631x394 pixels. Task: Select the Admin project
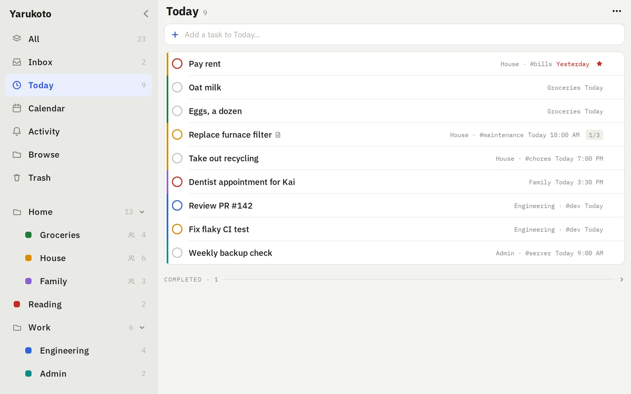(x=79, y=374)
